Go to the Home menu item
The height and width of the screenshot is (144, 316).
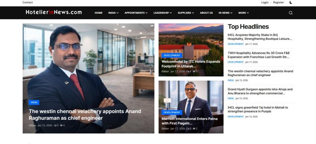point(99,13)
